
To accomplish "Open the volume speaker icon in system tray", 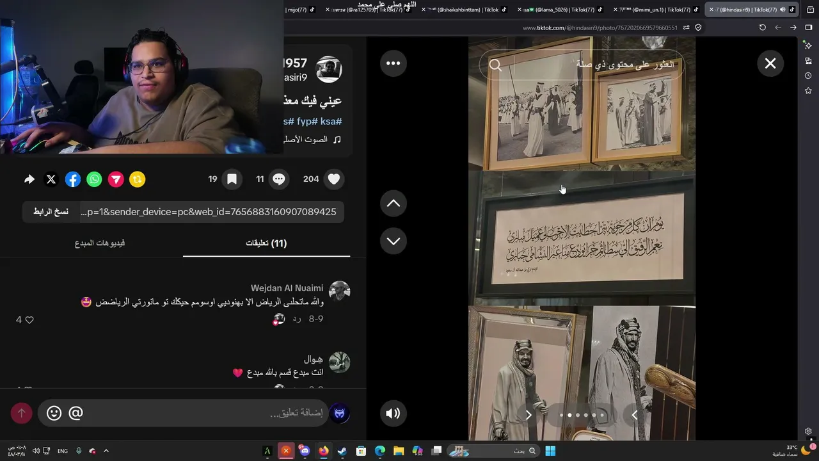I will [x=36, y=451].
